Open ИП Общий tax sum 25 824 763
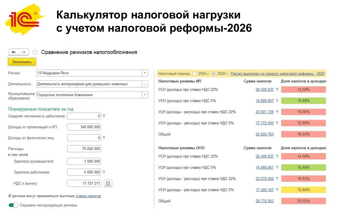This screenshot has width=359, height=220. click(265, 134)
